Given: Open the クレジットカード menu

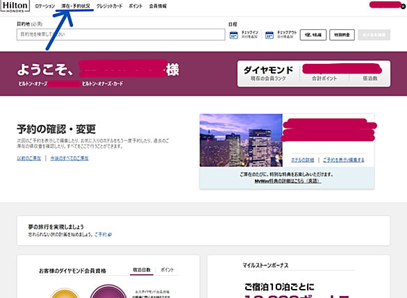Looking at the screenshot, I should pos(109,6).
